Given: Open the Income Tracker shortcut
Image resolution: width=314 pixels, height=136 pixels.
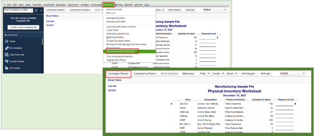Looking at the screenshot, I should [x=17, y=61].
